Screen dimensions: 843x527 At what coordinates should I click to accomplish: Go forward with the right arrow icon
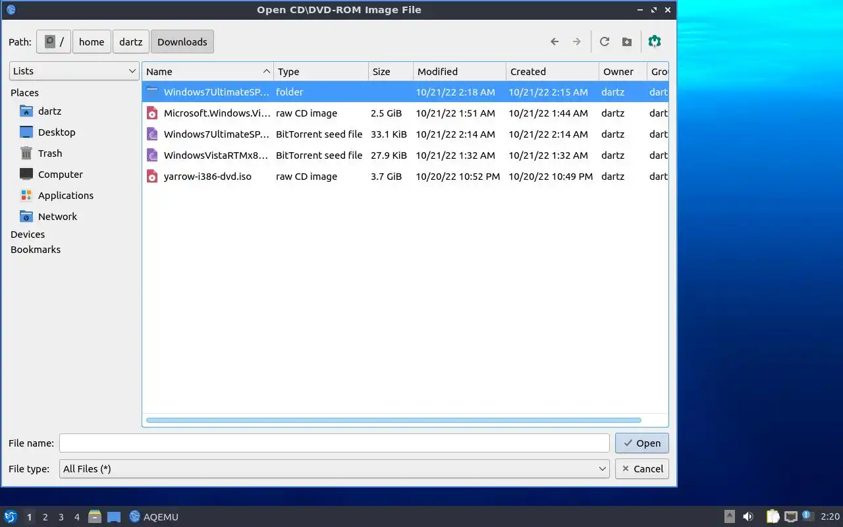(577, 42)
